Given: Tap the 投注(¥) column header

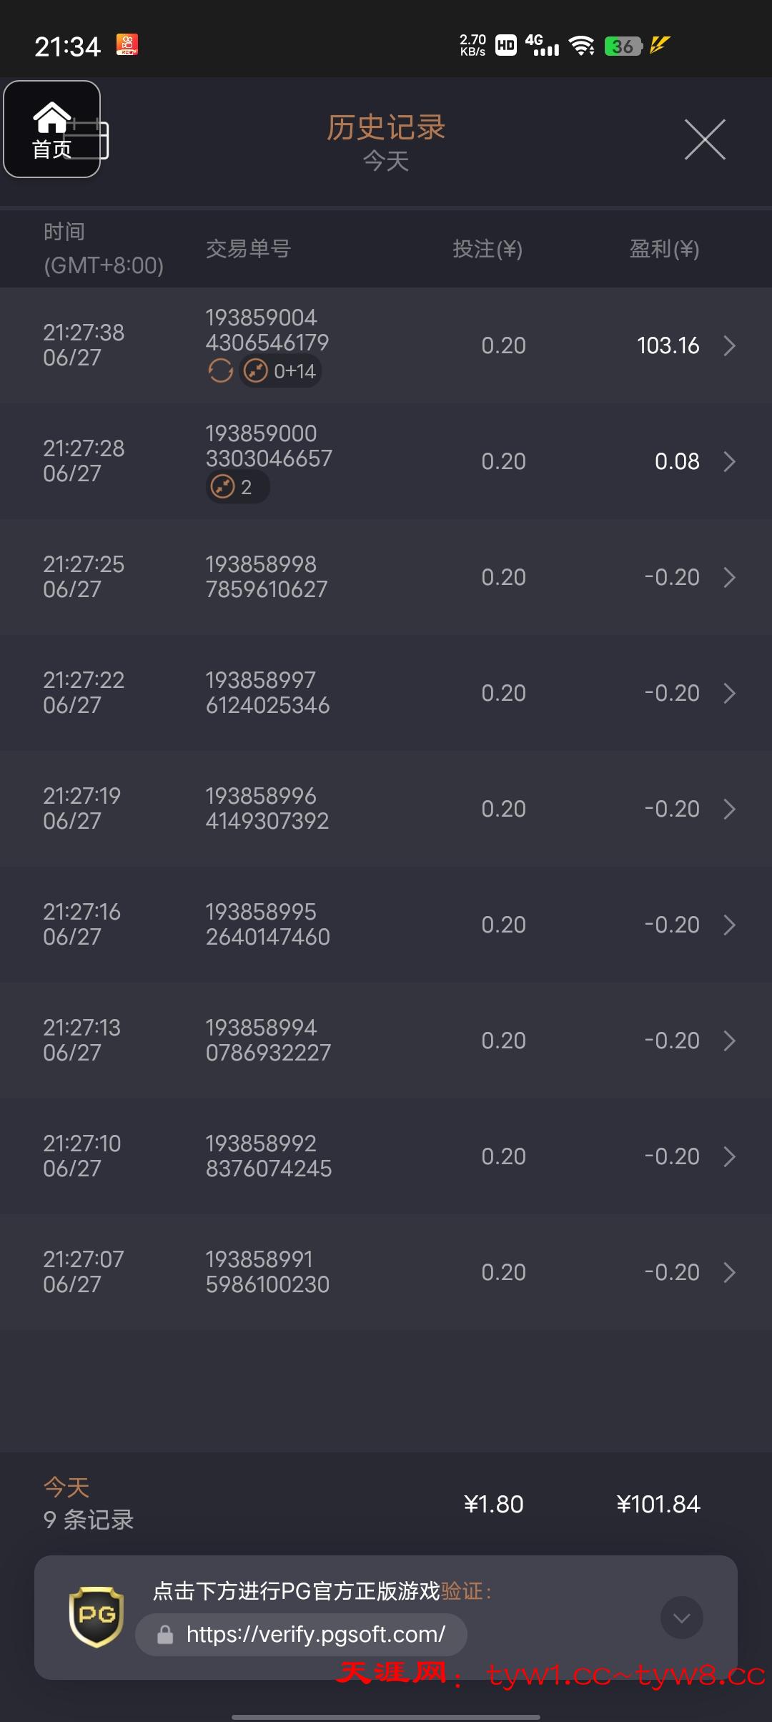Looking at the screenshot, I should (x=488, y=249).
